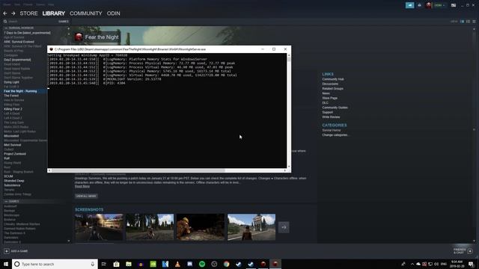The height and width of the screenshot is (269, 479).
Task: Select Subsistence in the library list
Action: tap(12, 185)
